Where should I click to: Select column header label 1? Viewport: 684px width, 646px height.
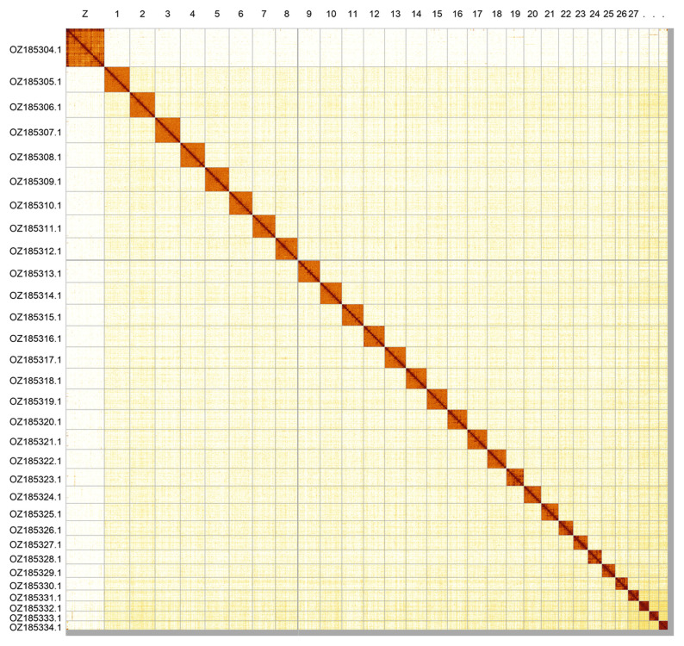pyautogui.click(x=116, y=15)
